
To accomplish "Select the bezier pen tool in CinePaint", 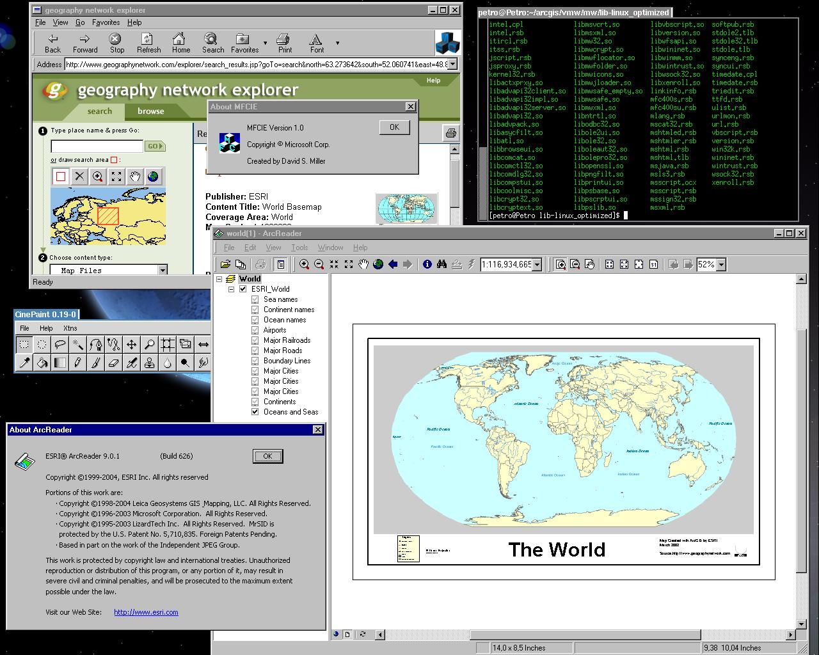I will pos(95,344).
